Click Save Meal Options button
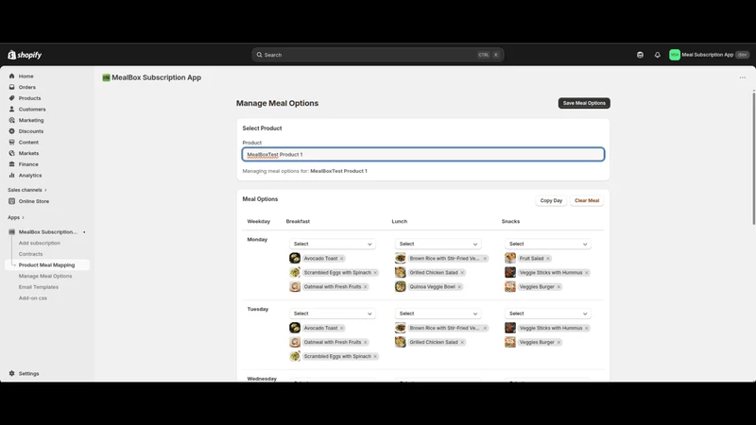The width and height of the screenshot is (756, 425). [x=584, y=103]
